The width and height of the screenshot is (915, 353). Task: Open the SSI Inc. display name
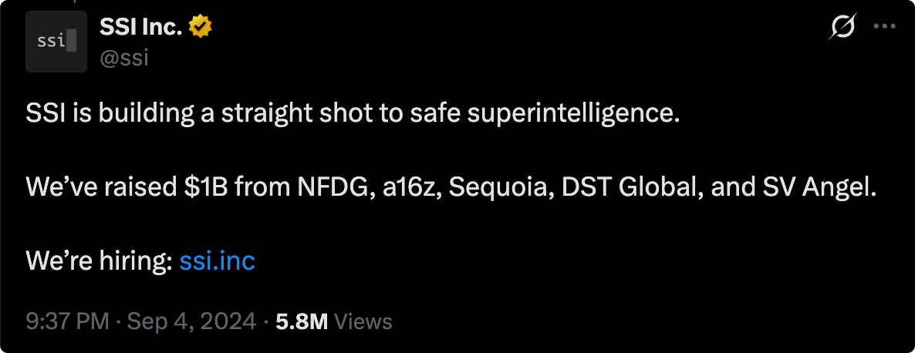140,28
